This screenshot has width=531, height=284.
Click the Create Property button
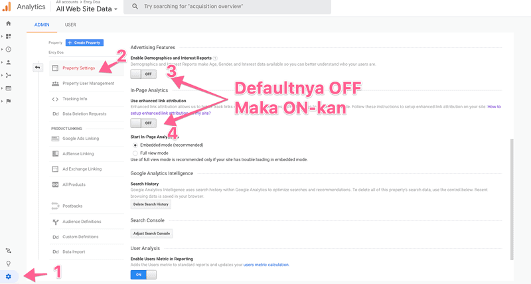(x=84, y=42)
